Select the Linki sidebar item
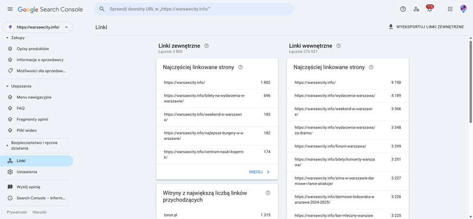The image size is (473, 219). [36, 161]
